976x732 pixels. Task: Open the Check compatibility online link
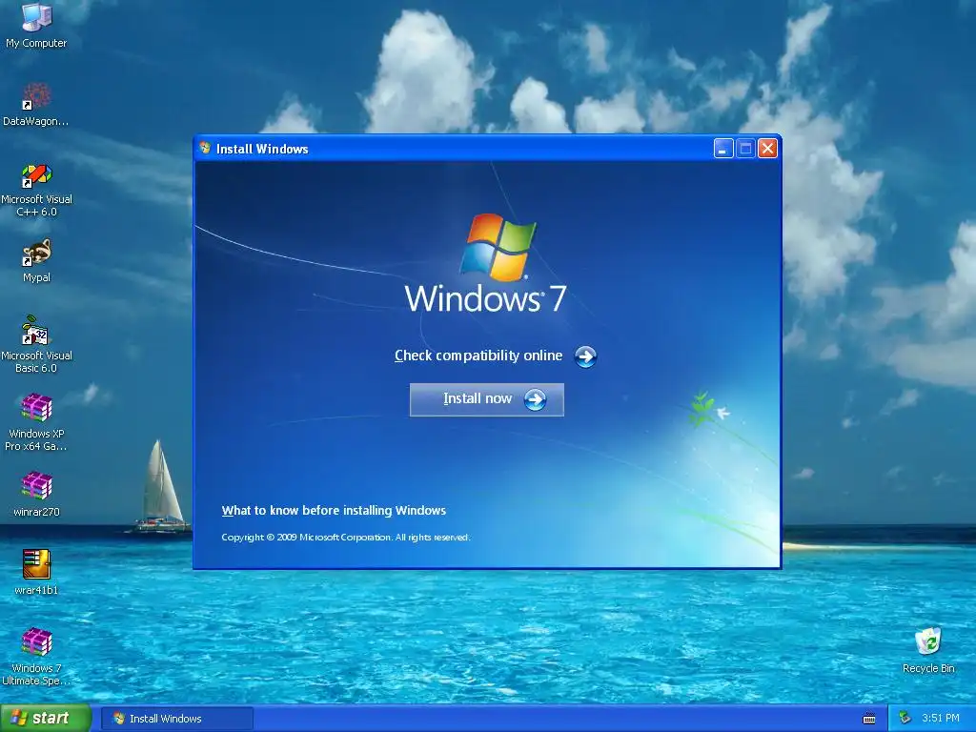(478, 356)
